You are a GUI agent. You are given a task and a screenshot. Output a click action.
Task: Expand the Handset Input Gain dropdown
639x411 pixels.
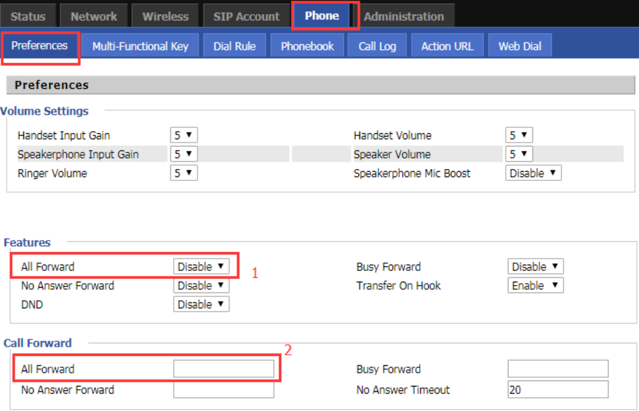[x=184, y=135]
